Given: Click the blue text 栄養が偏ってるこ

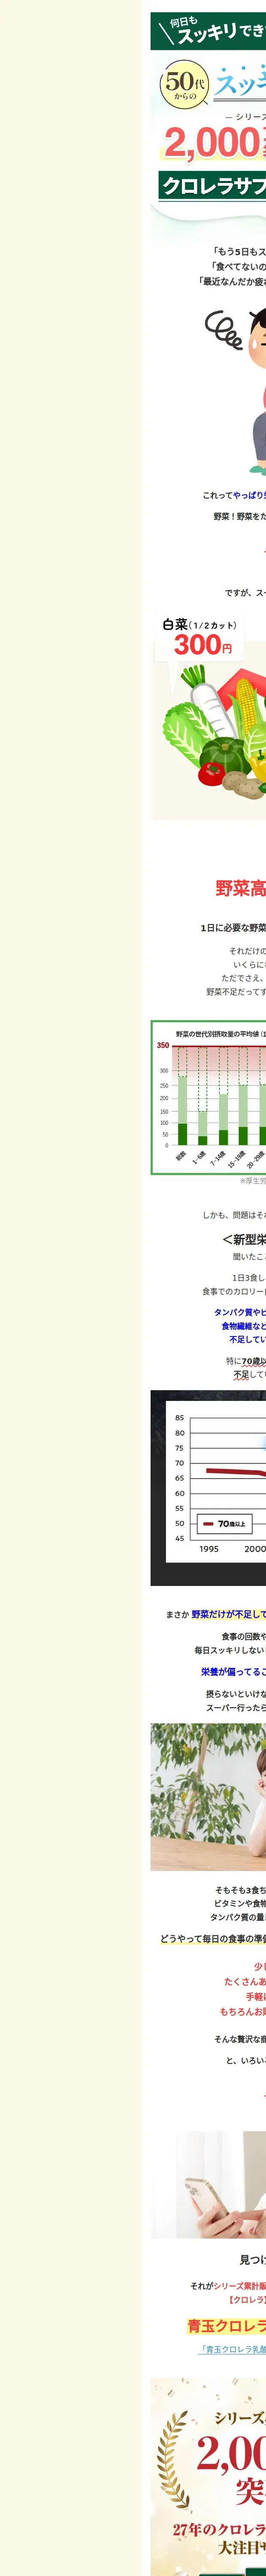Looking at the screenshot, I should [x=233, y=1672].
